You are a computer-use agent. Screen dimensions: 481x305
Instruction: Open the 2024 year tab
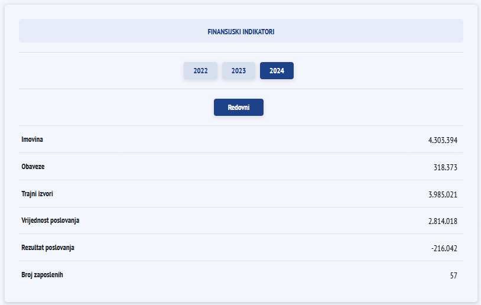tap(277, 71)
